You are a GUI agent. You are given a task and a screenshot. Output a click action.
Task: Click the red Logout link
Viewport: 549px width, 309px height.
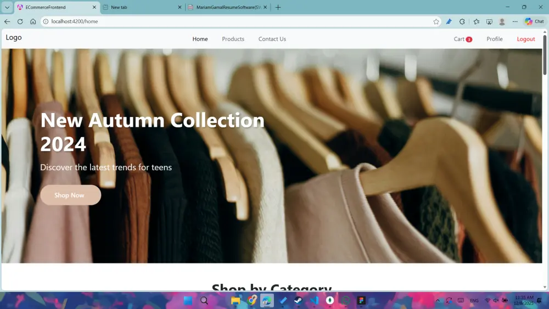click(526, 39)
